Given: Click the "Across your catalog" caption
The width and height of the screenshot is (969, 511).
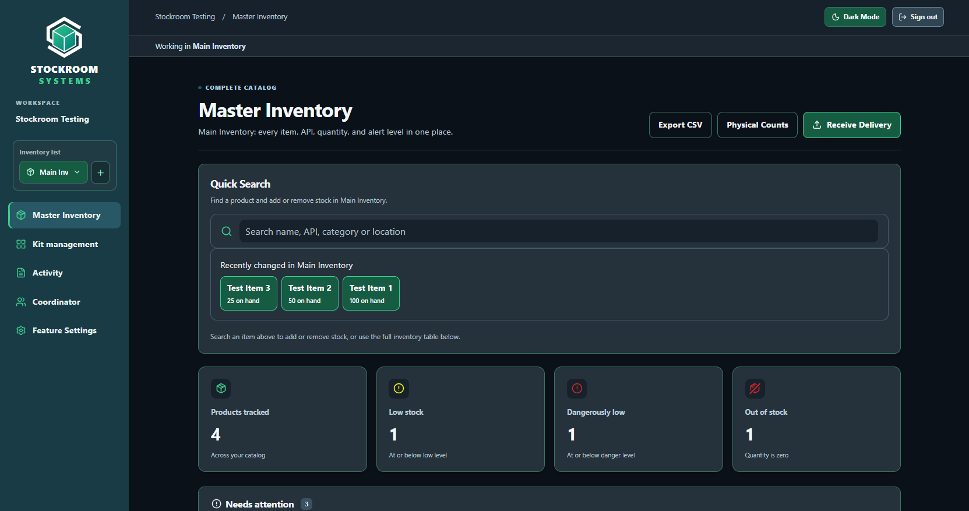Looking at the screenshot, I should click(238, 455).
